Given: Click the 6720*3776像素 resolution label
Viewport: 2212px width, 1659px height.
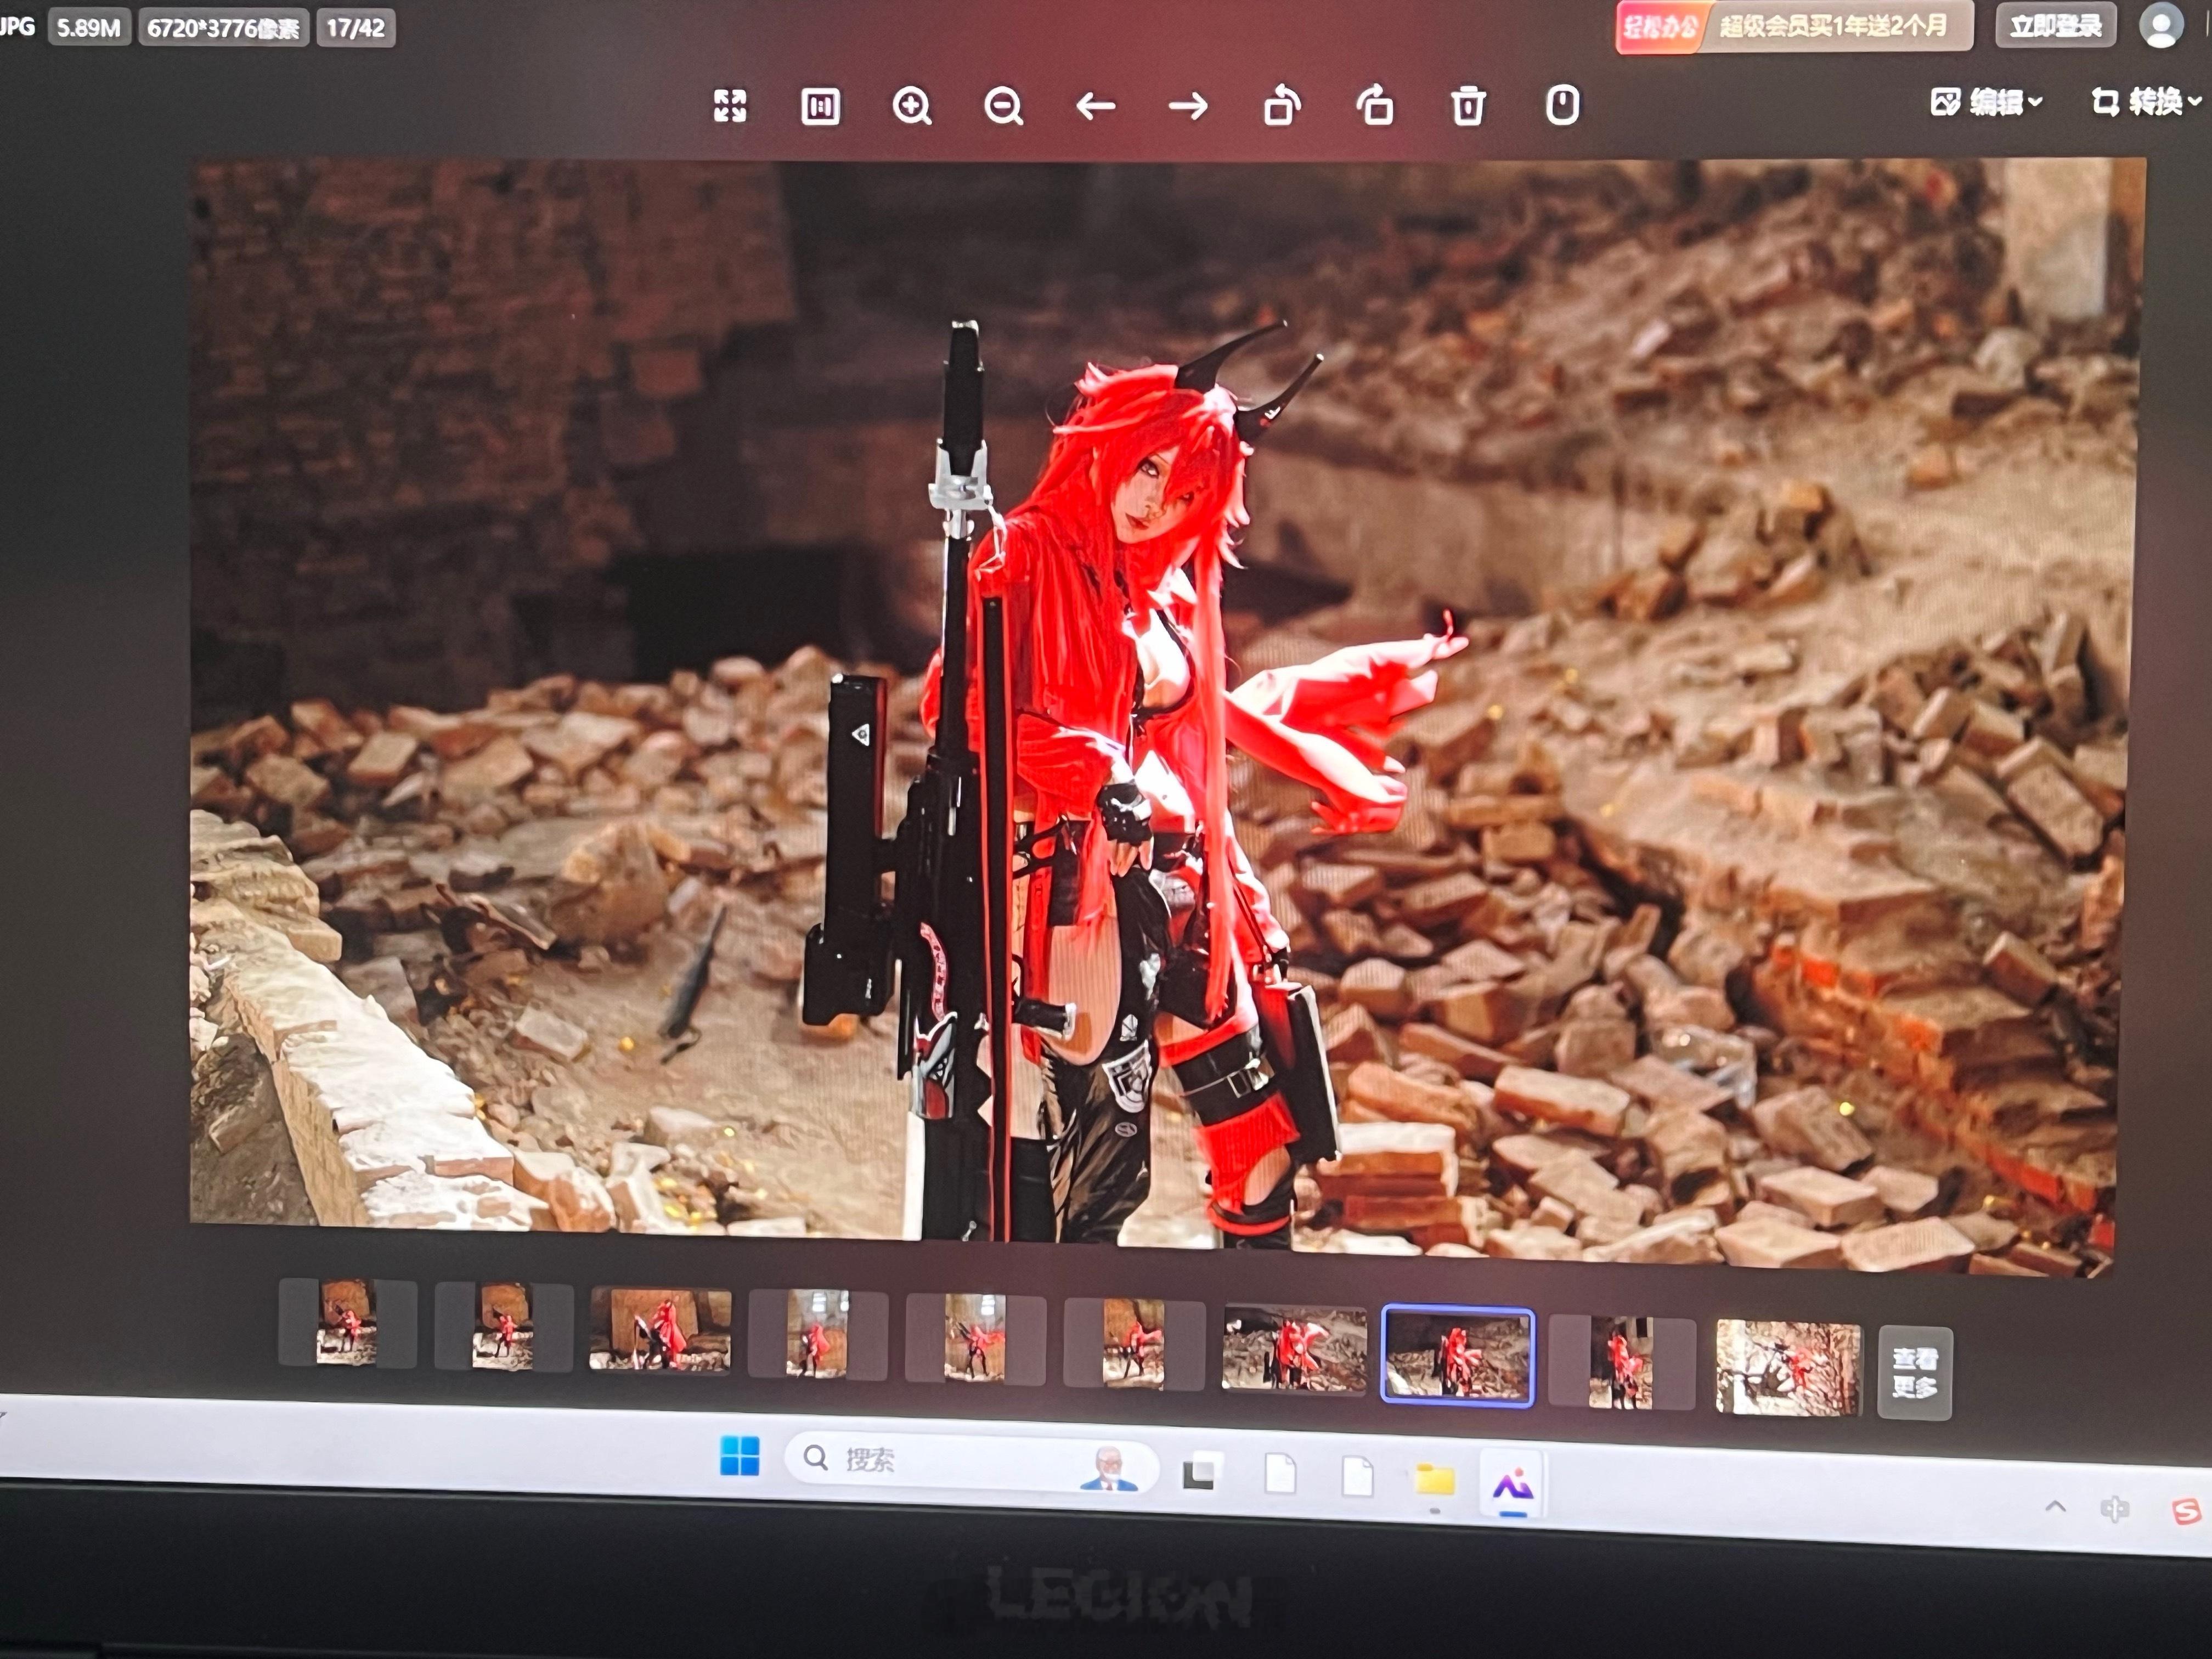Looking at the screenshot, I should pyautogui.click(x=223, y=28).
